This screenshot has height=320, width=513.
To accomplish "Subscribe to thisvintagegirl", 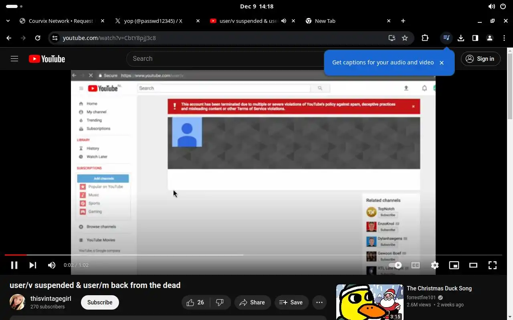I will click(x=100, y=302).
